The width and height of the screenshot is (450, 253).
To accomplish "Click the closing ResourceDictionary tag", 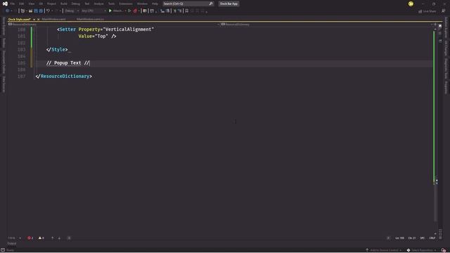I will pos(64,77).
